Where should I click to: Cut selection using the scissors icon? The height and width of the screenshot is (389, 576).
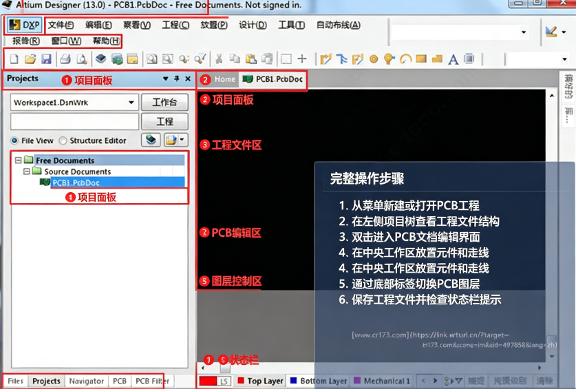219,59
